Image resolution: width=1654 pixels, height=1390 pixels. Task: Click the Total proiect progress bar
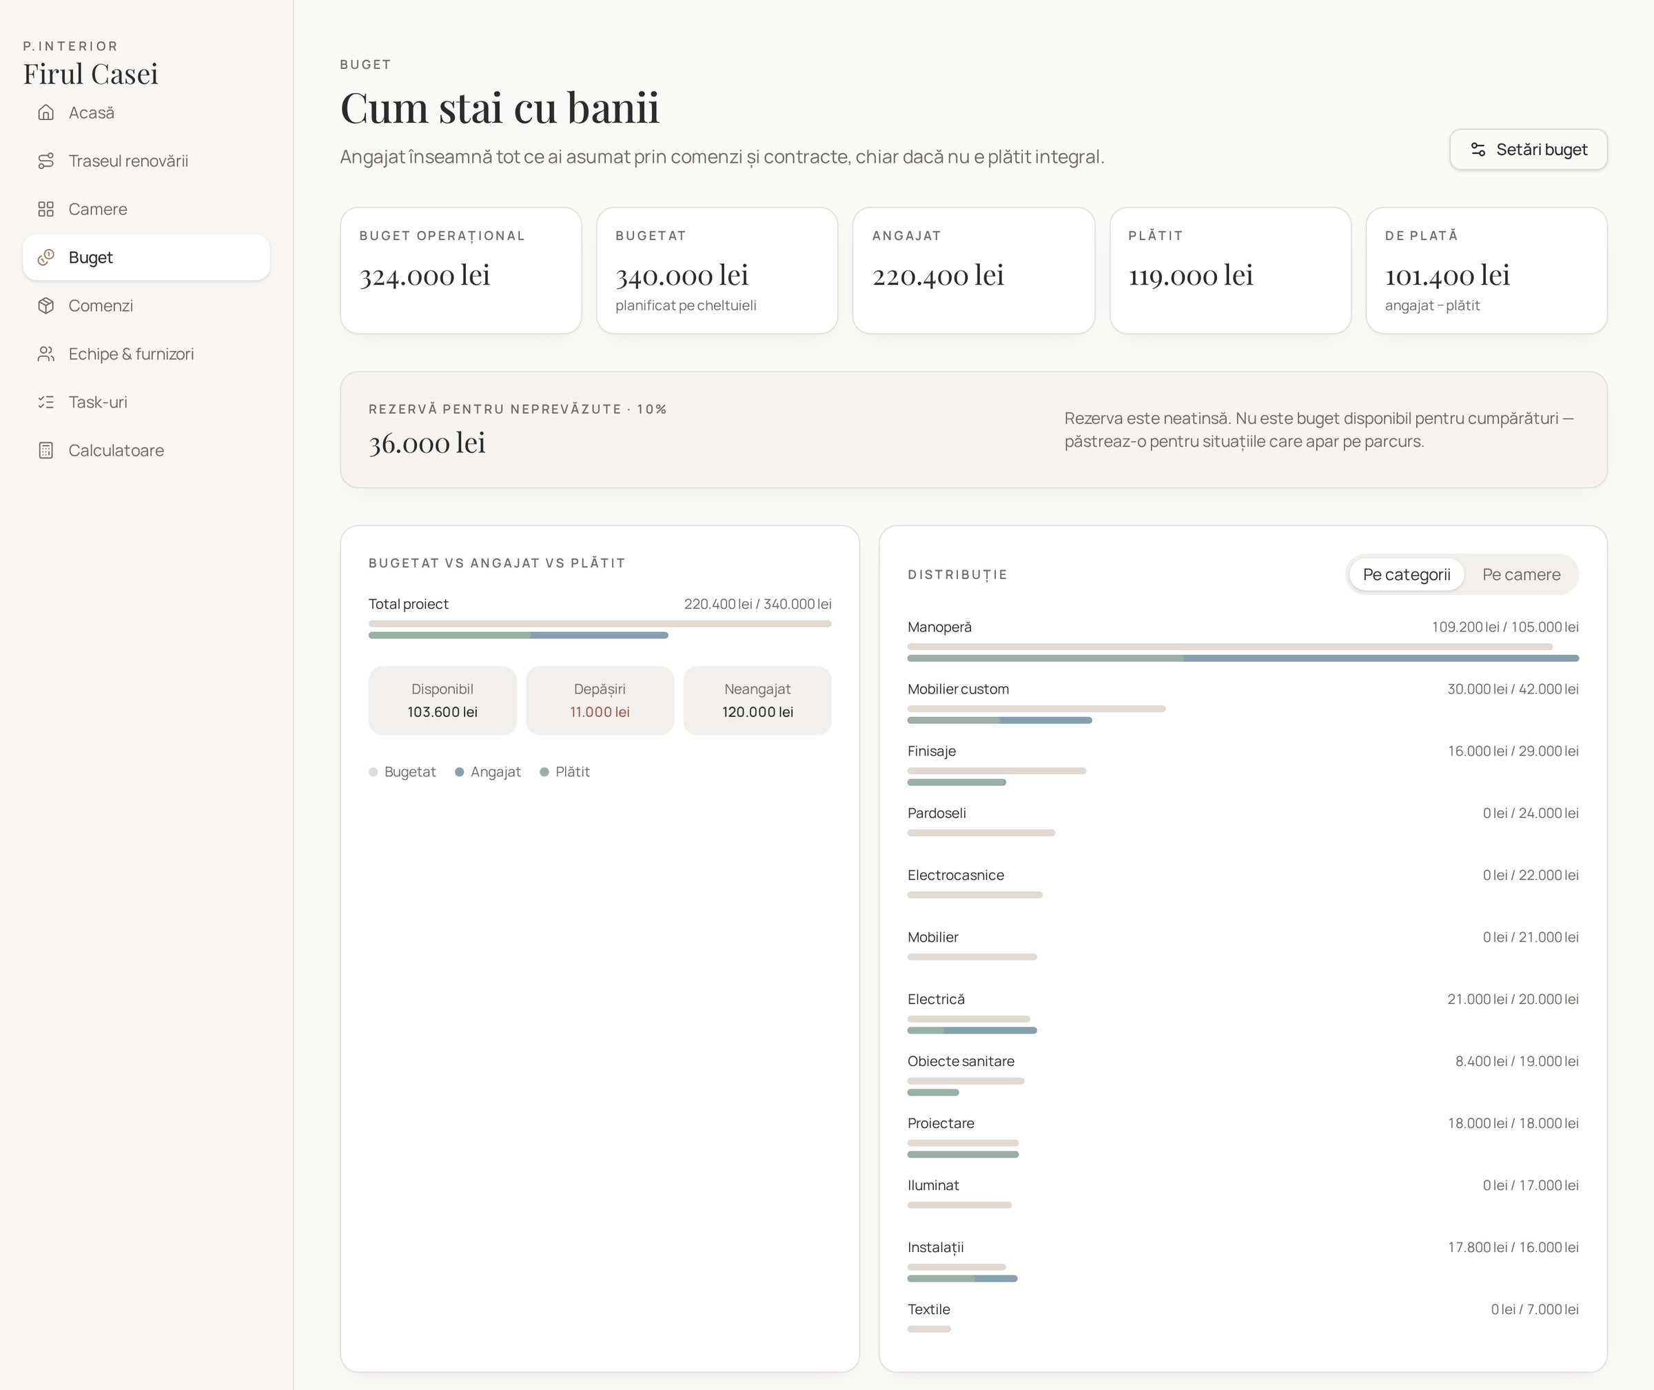[x=600, y=629]
